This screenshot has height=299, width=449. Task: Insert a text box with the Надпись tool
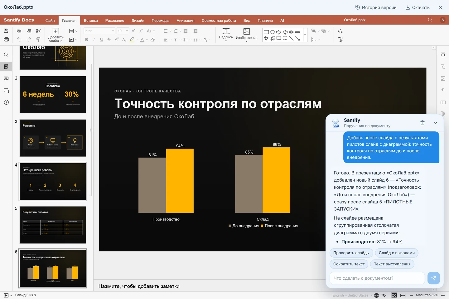[x=226, y=35]
